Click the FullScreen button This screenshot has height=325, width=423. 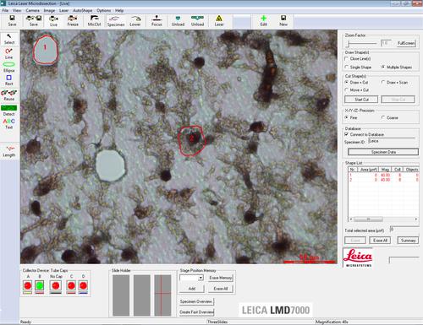click(406, 43)
